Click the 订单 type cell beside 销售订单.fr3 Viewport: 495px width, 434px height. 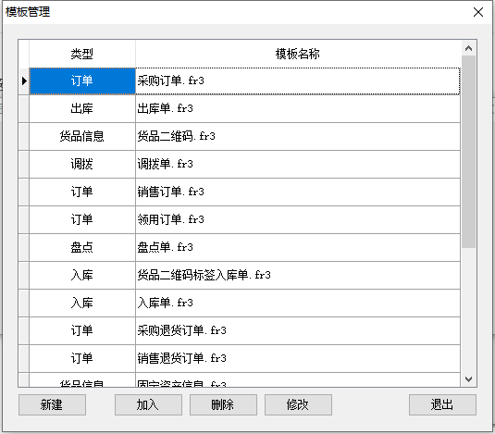click(82, 192)
